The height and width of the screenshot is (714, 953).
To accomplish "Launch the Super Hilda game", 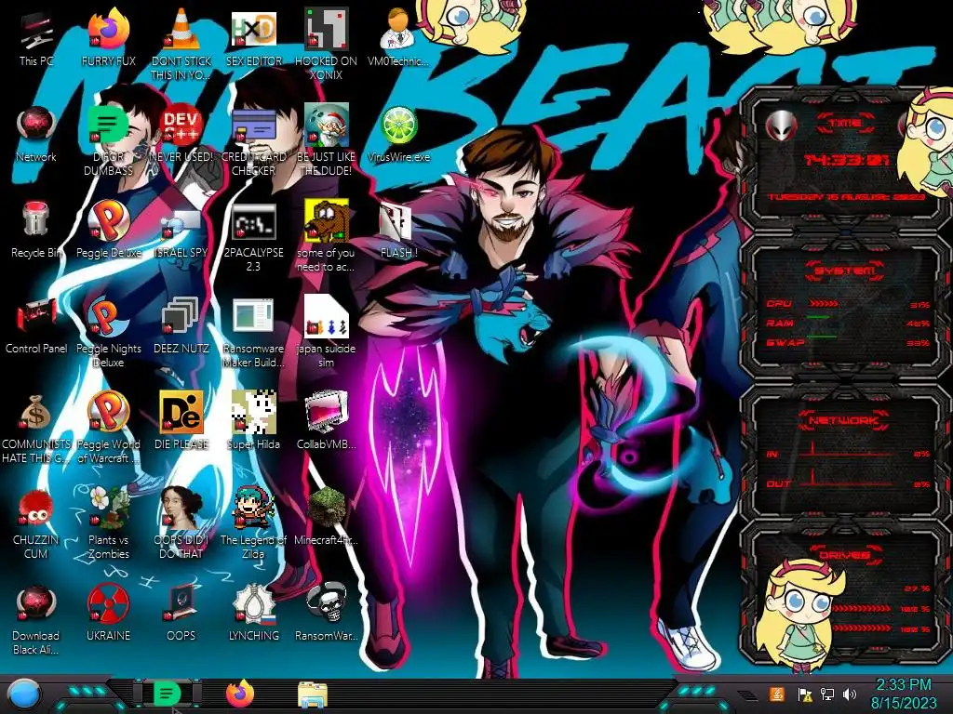I will point(253,421).
